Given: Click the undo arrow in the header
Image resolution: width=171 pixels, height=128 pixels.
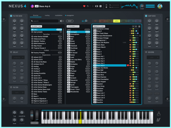Looking at the screenshot, I should (x=87, y=6).
